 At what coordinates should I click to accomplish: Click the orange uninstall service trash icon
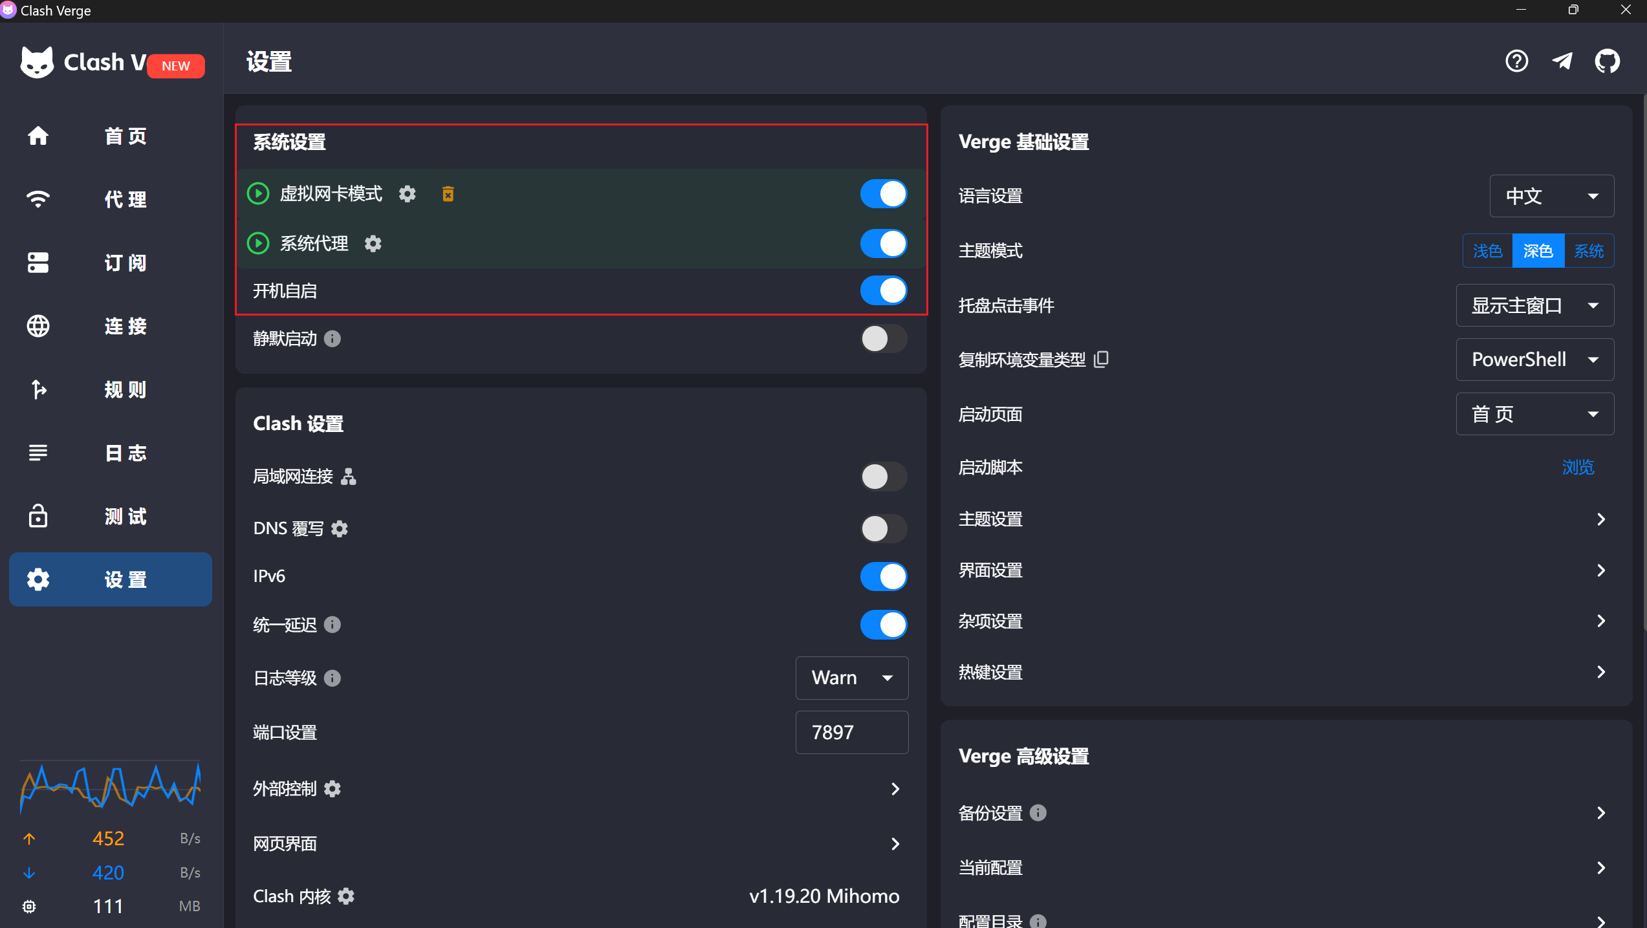448,194
